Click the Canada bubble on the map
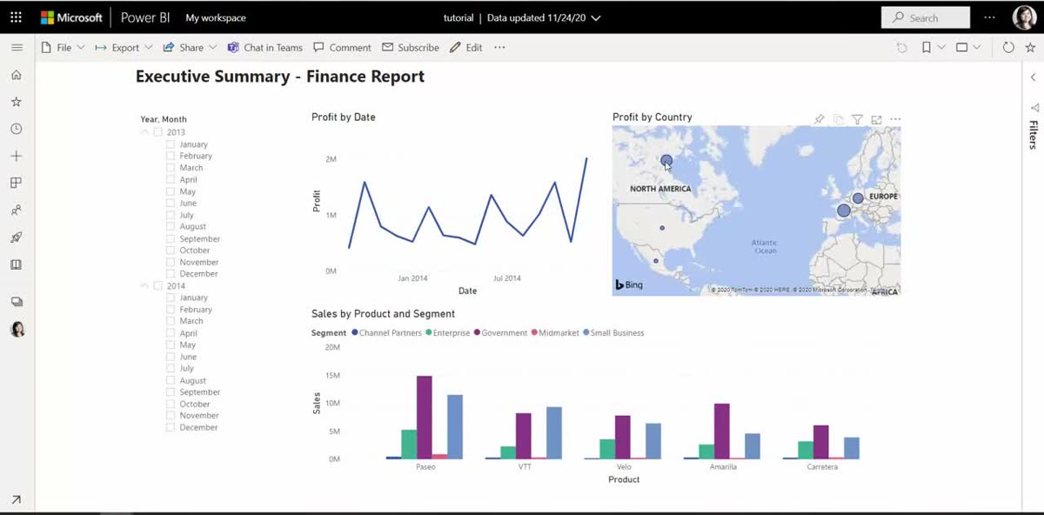The image size is (1044, 515). 666,161
